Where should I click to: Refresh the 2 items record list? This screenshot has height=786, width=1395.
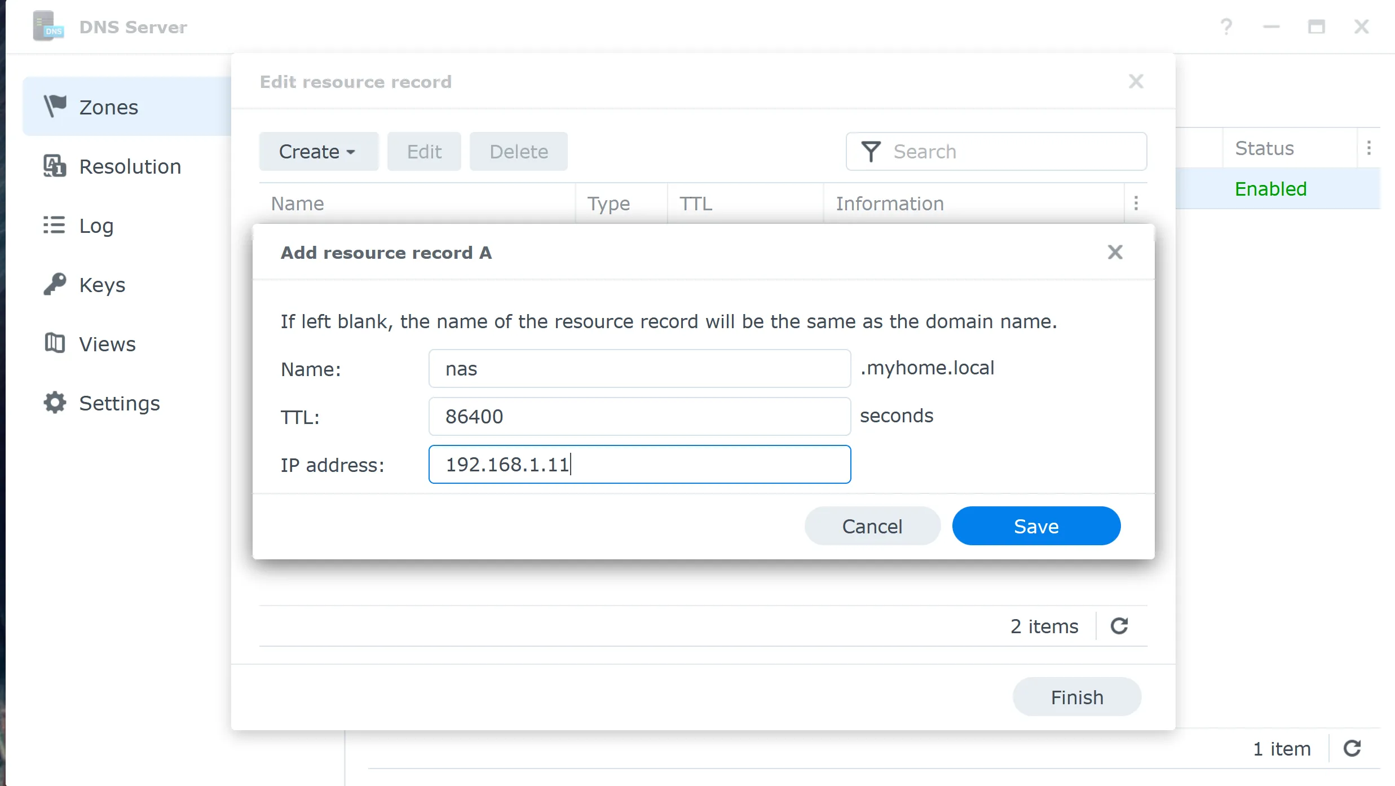click(1119, 626)
